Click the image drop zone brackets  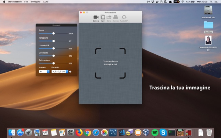tap(110, 63)
